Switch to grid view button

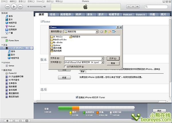click(133, 7)
